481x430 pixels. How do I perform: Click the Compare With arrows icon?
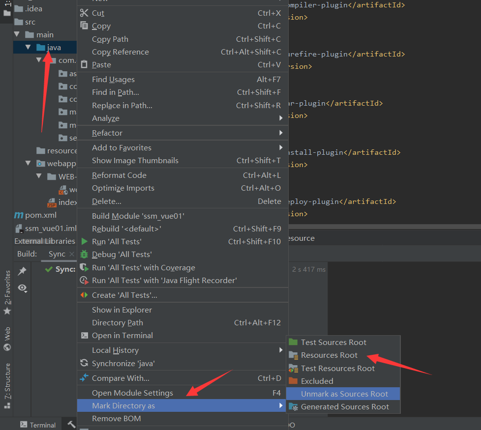click(84, 377)
